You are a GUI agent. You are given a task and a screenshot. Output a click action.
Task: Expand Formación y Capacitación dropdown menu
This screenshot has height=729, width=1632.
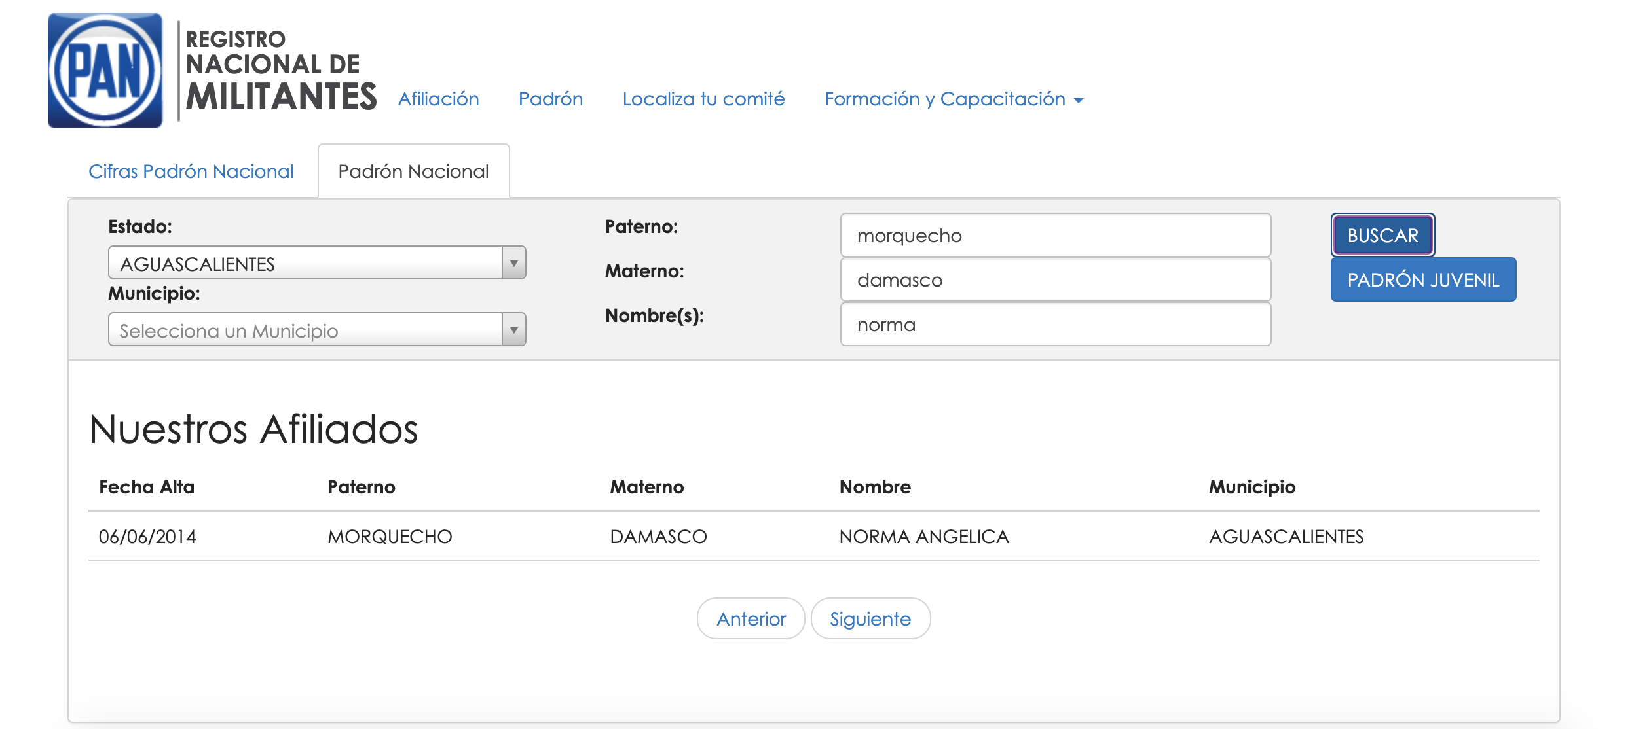[954, 99]
